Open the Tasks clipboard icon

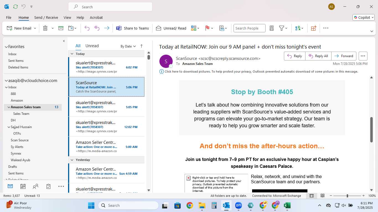48,186
